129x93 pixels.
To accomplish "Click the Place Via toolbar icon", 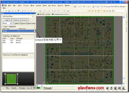I will pos(98,11).
